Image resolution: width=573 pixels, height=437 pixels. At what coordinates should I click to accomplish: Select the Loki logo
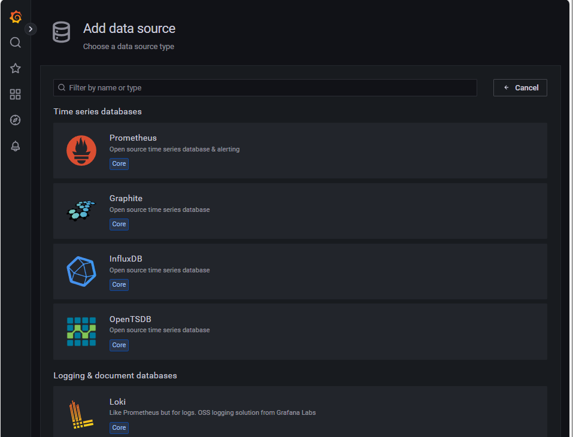[x=81, y=415]
